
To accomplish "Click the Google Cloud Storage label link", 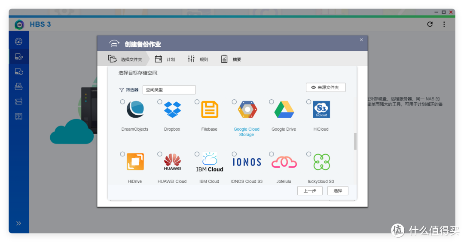I will pyautogui.click(x=247, y=132).
